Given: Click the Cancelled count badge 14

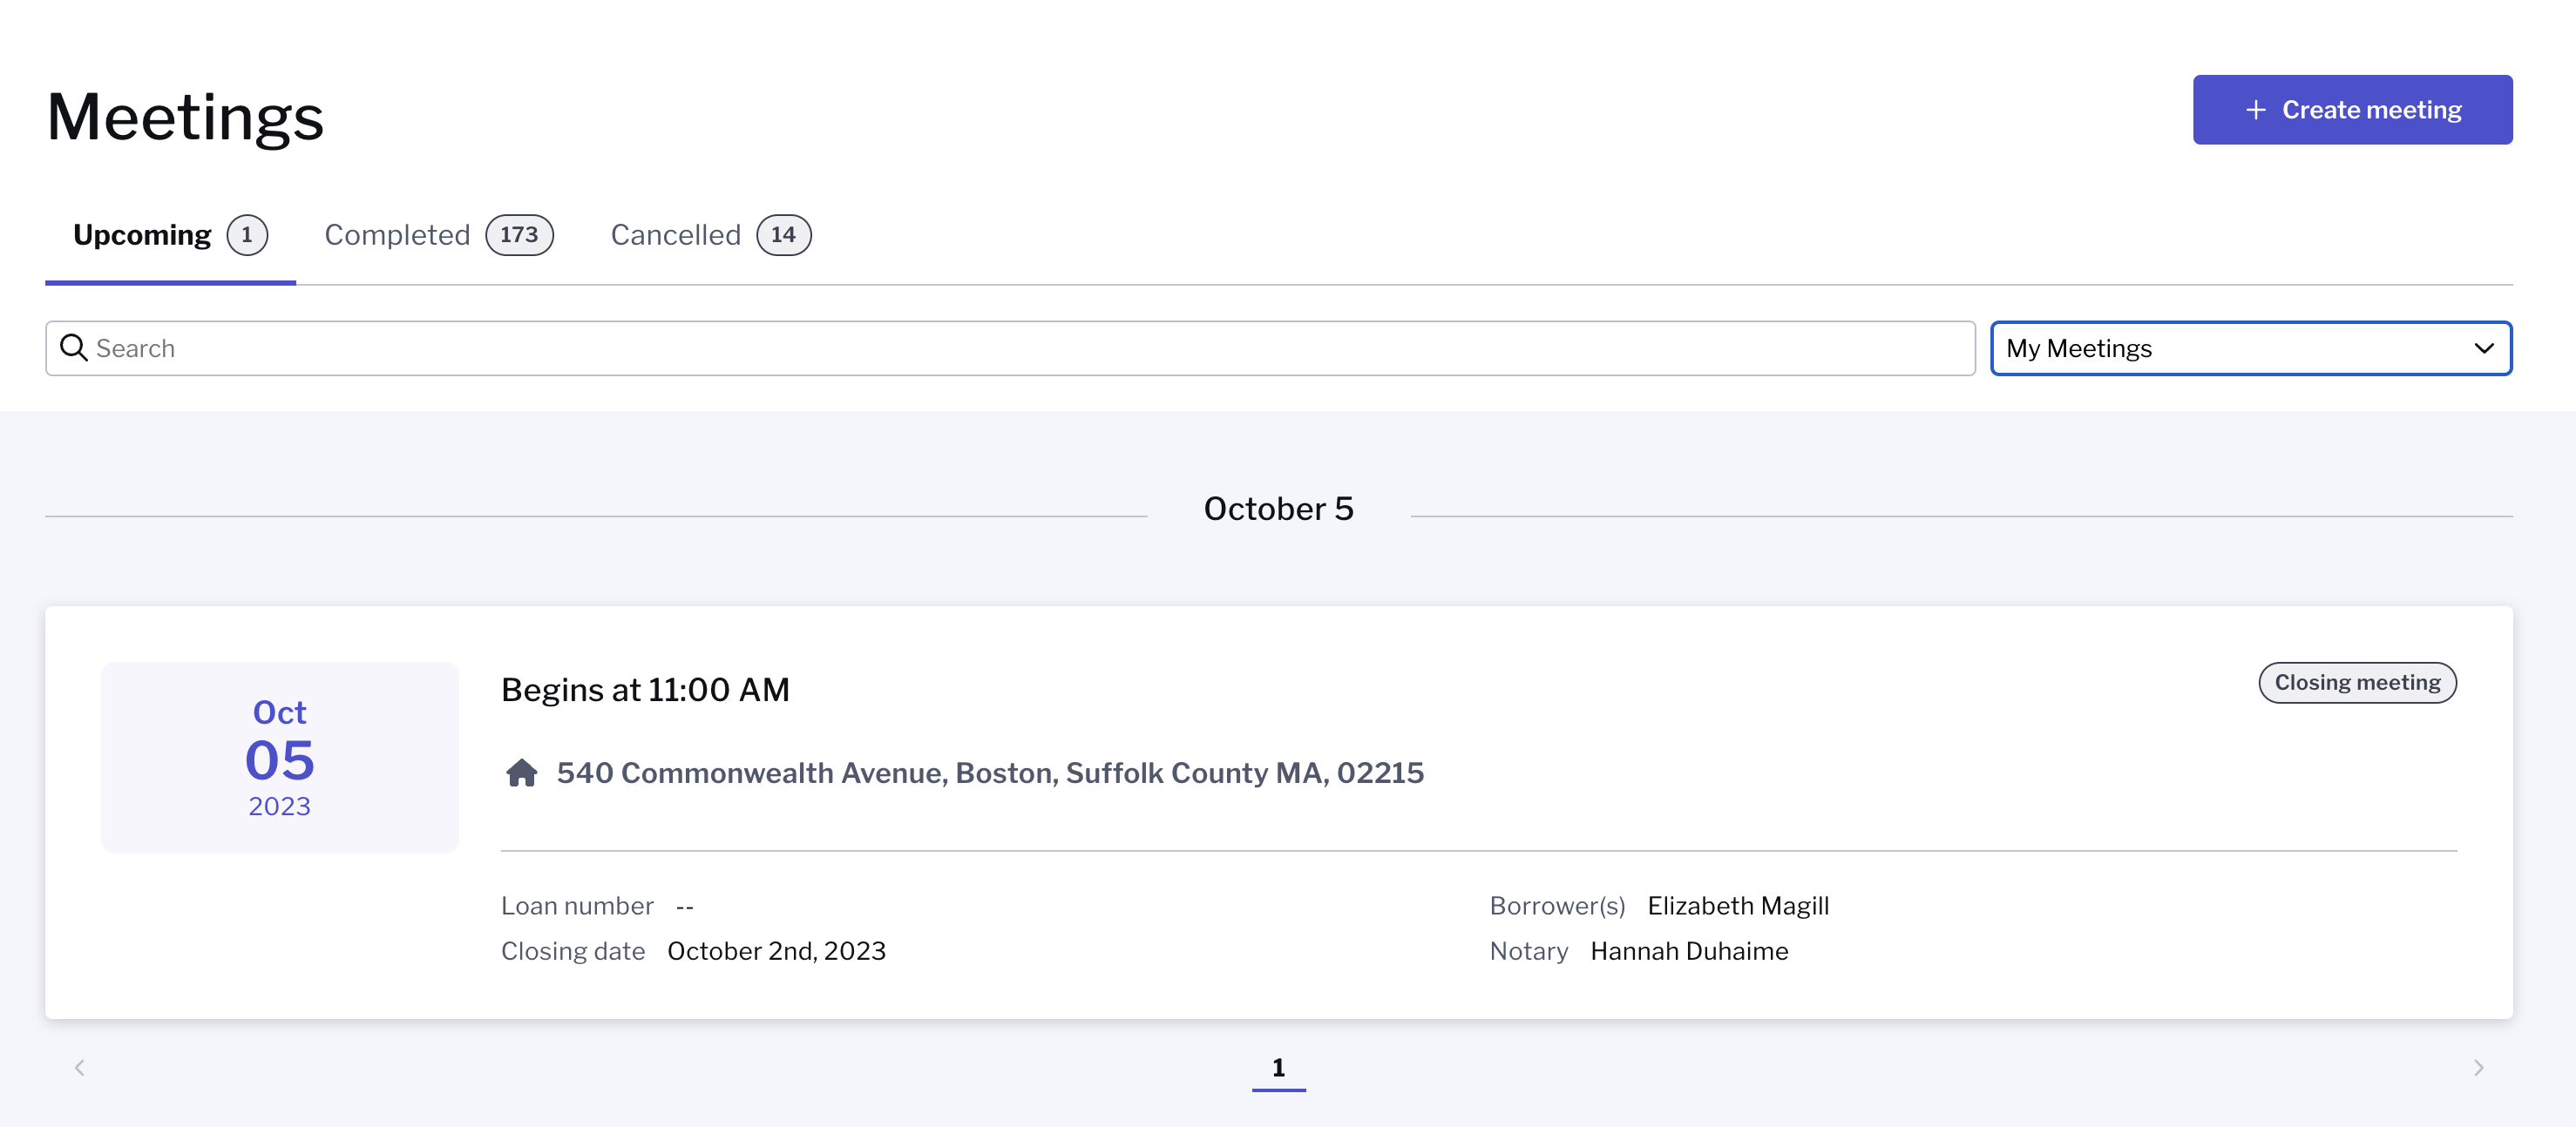Looking at the screenshot, I should [x=783, y=235].
